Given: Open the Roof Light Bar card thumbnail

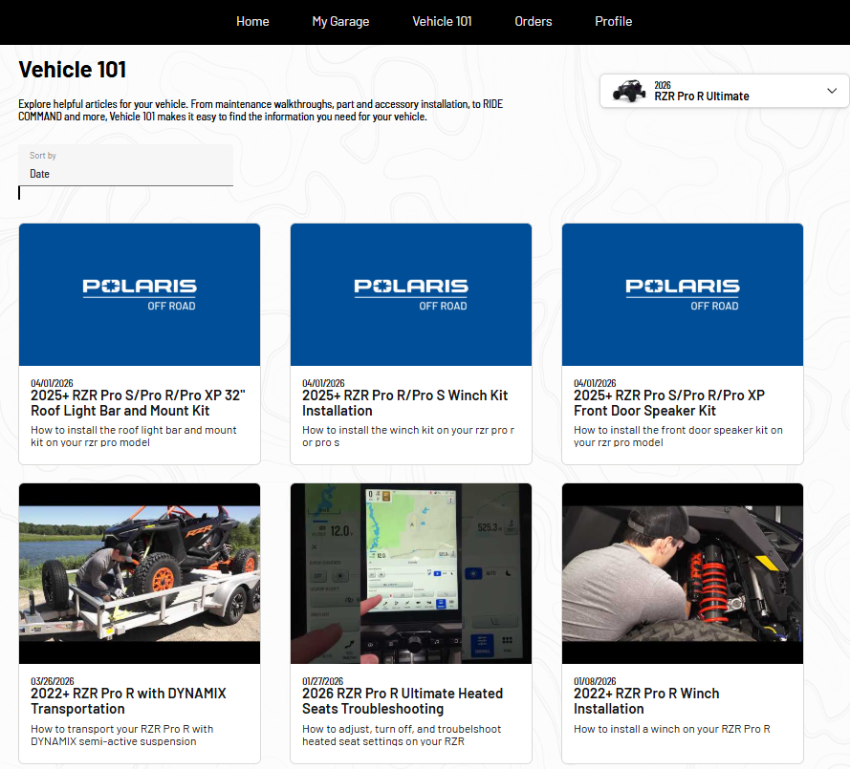Looking at the screenshot, I should click(140, 294).
